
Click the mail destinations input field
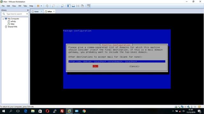click(117, 61)
